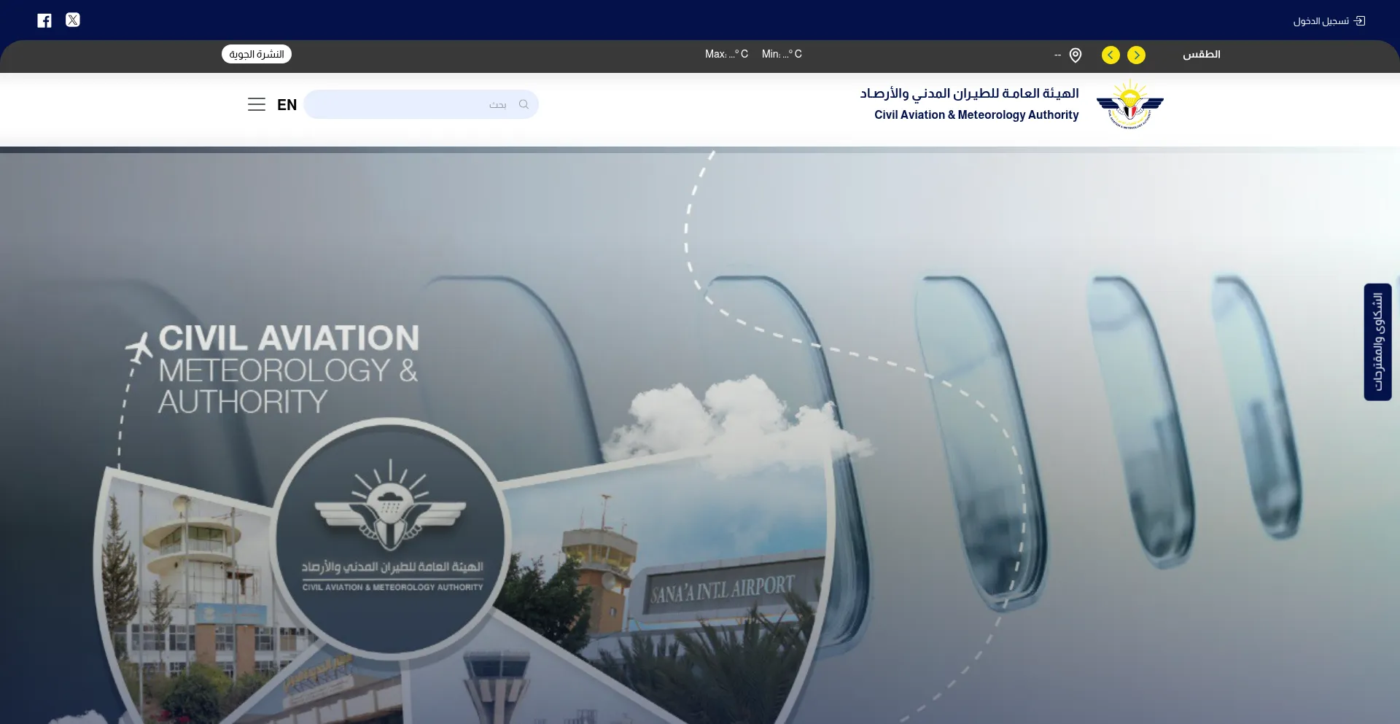Screen dimensions: 1400x724
Task: Open the X (Twitter) social link
Action: (x=73, y=20)
